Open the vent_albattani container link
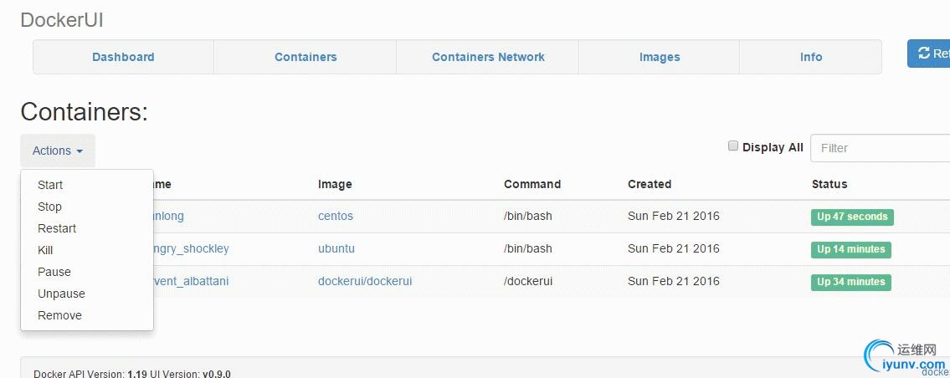 tap(191, 281)
